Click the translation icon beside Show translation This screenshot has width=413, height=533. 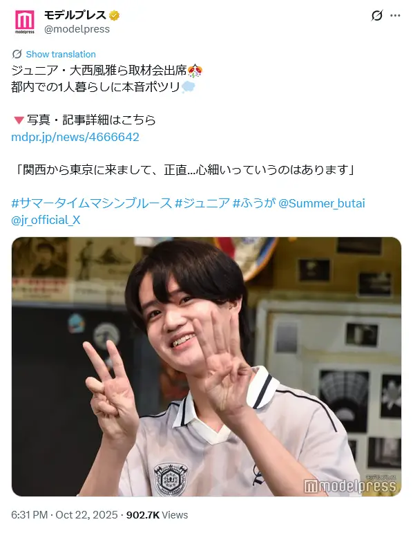pyautogui.click(x=17, y=54)
